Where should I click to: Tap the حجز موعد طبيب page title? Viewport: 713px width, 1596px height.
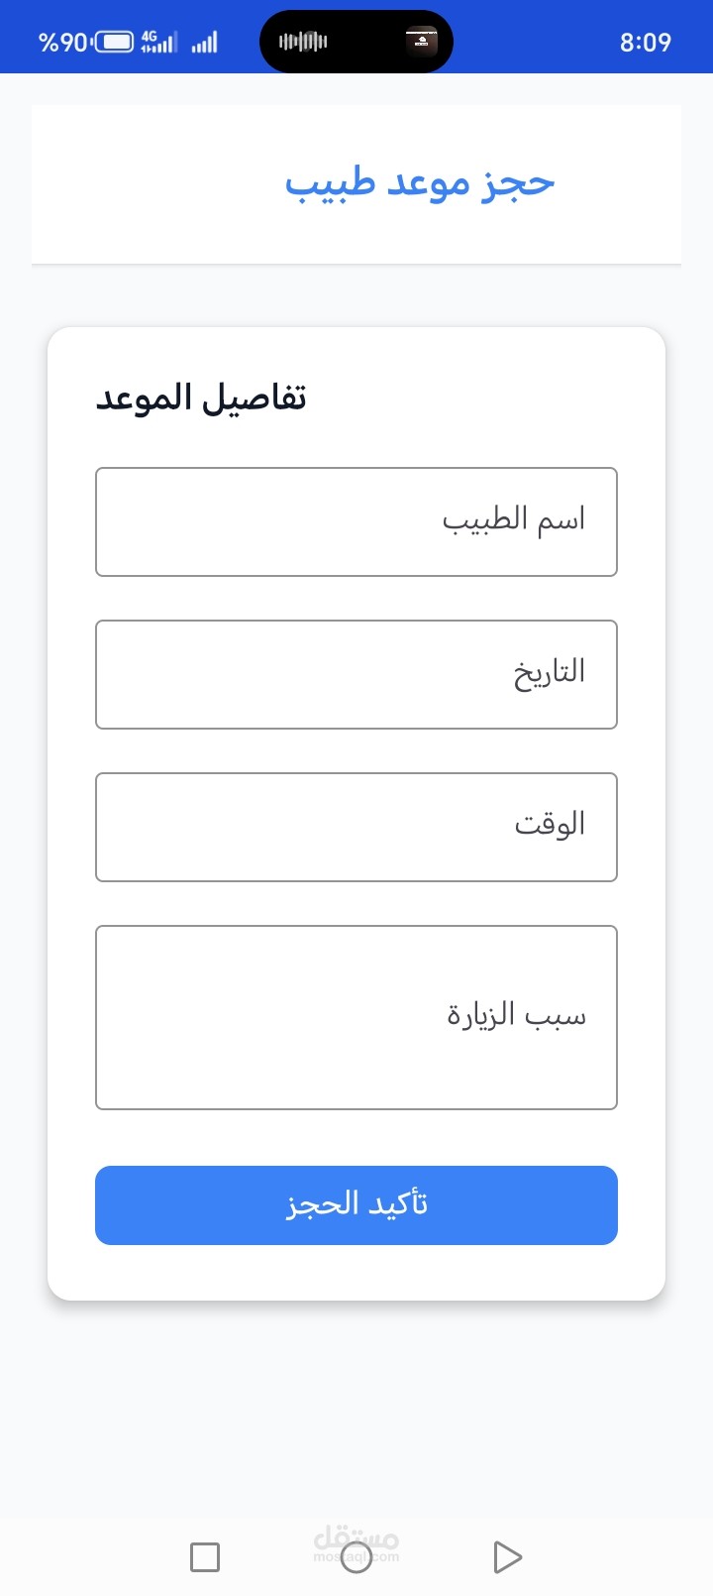[x=420, y=183]
